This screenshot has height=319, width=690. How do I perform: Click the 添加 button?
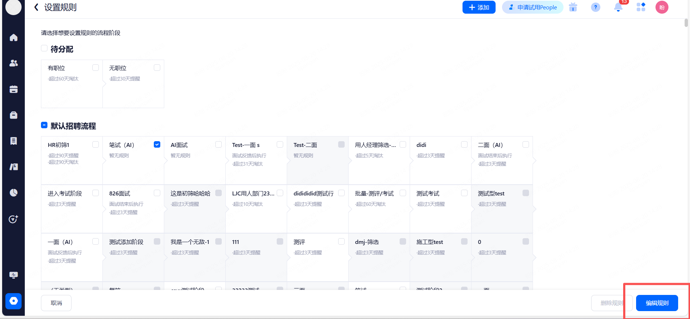(479, 7)
